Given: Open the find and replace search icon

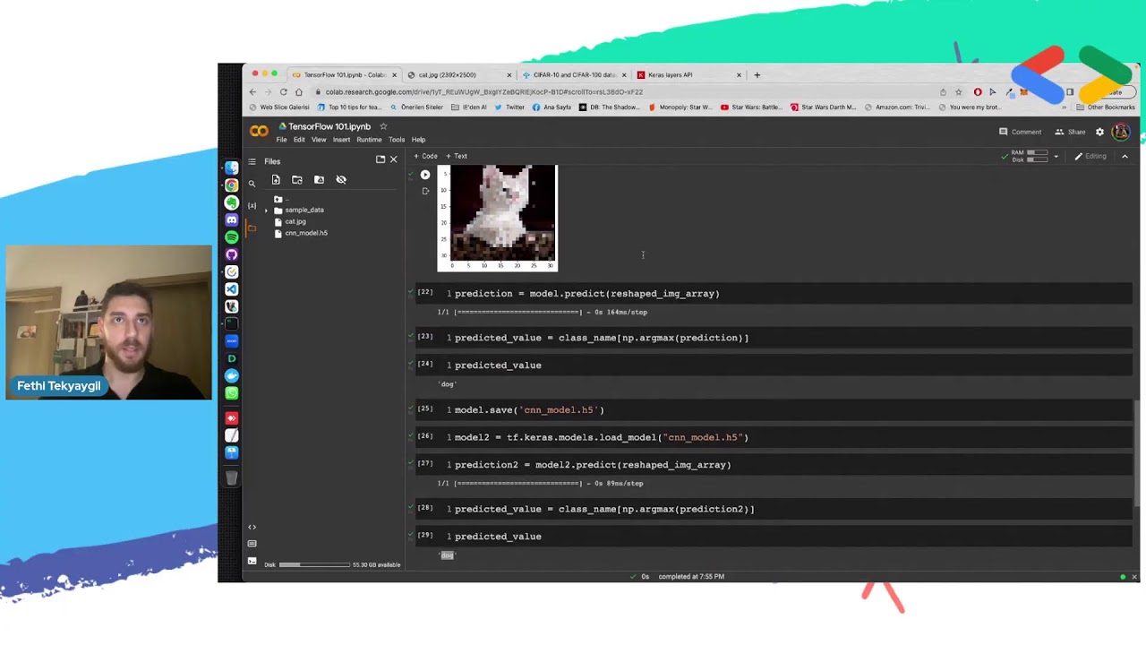Looking at the screenshot, I should [252, 184].
